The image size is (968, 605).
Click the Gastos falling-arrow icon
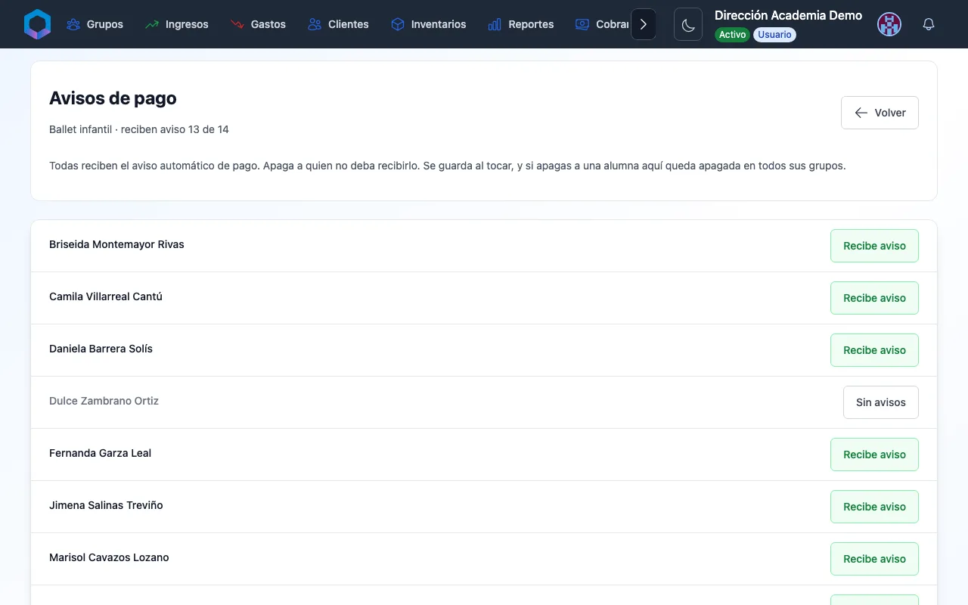[x=237, y=24]
